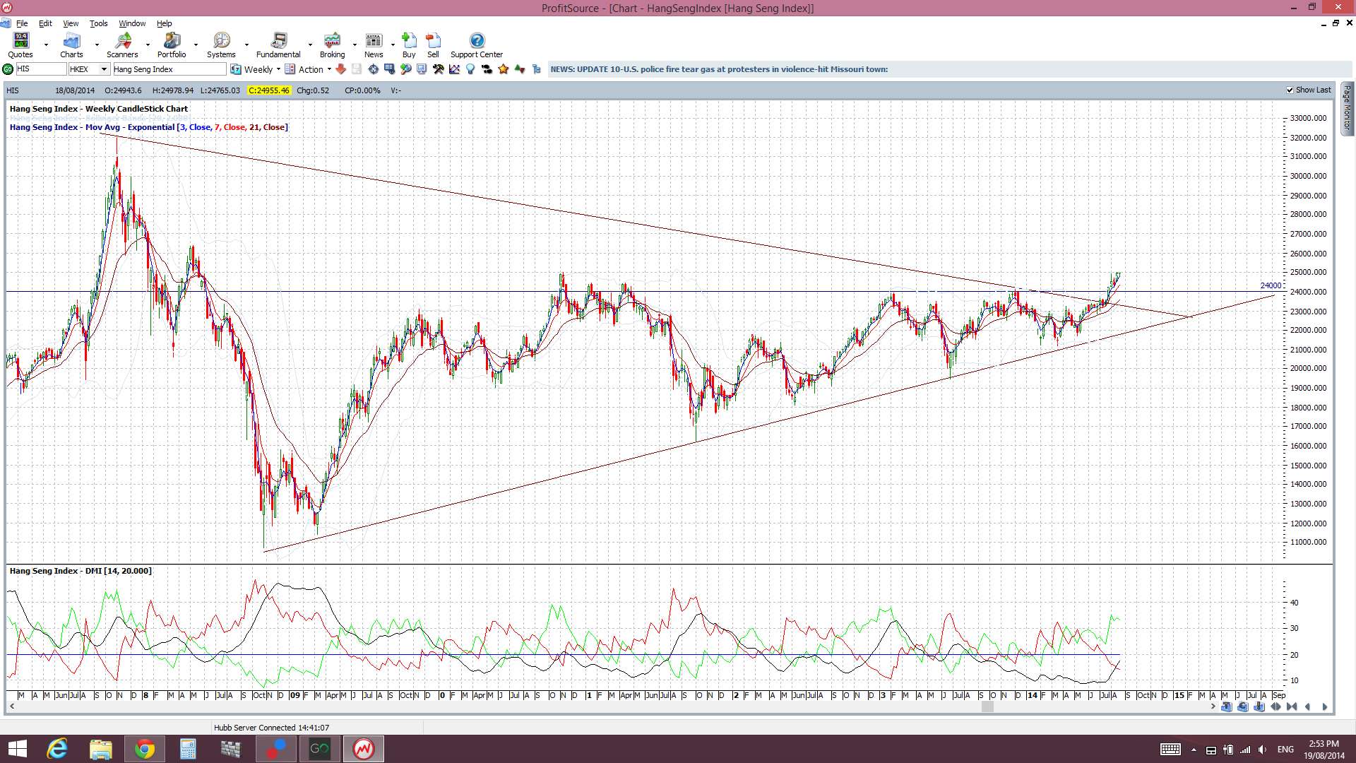Click the ProfitSource taskbar icon
This screenshot has width=1356, height=763.
(x=364, y=749)
